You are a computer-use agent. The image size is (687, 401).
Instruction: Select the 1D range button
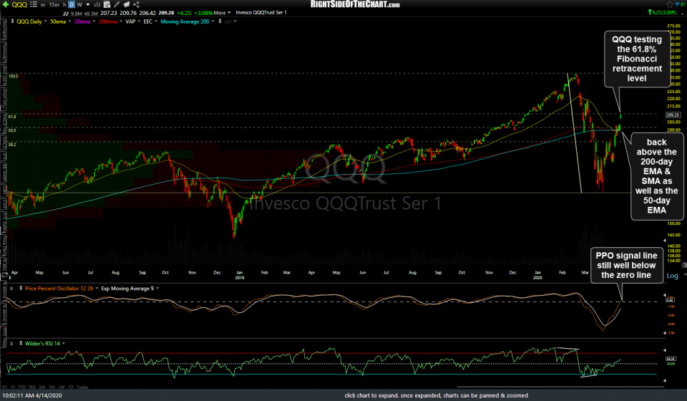pyautogui.click(x=71, y=387)
